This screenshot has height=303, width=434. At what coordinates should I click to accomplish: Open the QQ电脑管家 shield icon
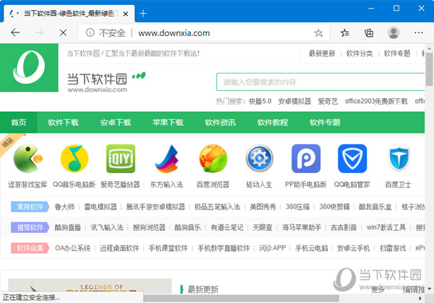[352, 159]
